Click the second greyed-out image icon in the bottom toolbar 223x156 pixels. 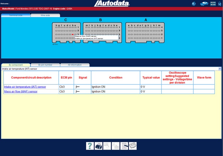(x=115, y=146)
